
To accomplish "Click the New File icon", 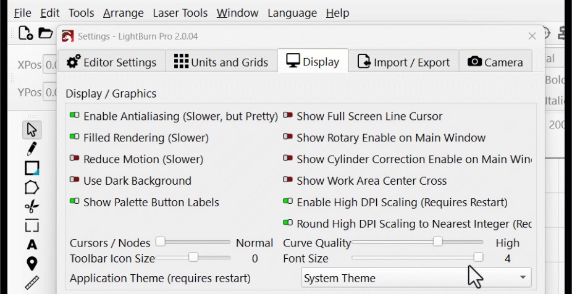I will 25,33.
